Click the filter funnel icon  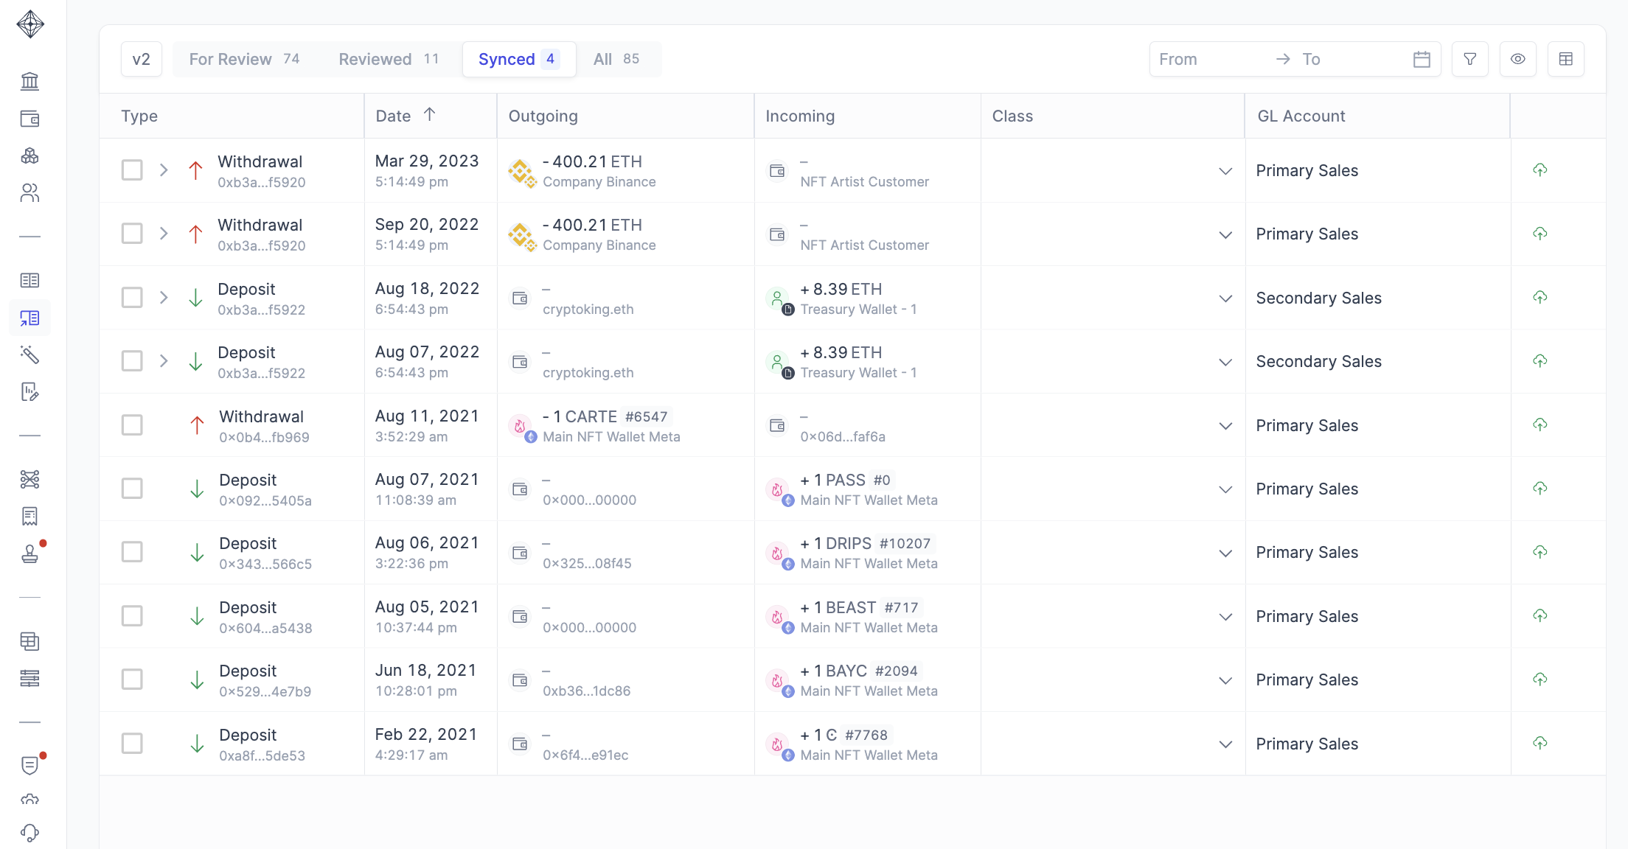(1469, 59)
